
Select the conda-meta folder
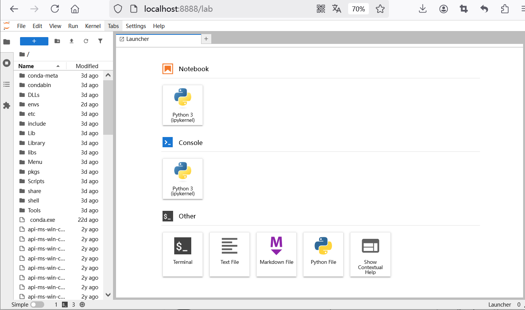[59, 75]
